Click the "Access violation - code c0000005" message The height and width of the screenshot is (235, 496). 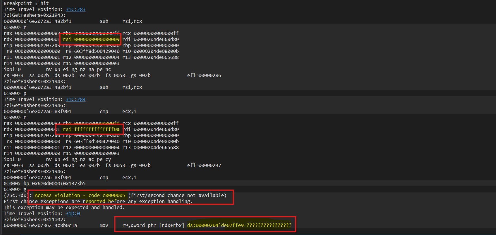80,195
